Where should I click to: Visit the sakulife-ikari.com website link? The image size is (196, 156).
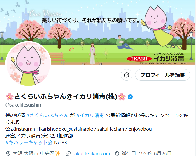[91, 153]
